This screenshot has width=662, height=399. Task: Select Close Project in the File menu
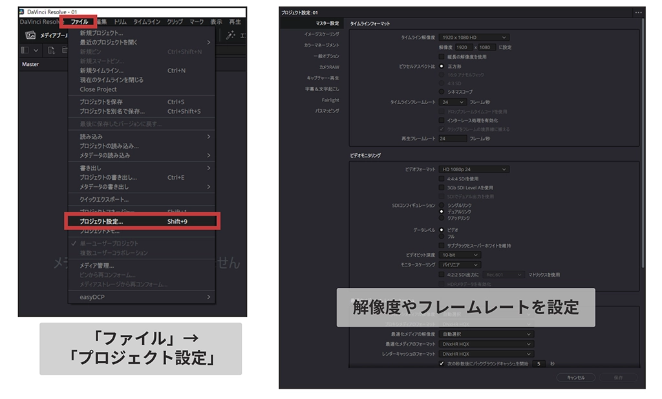point(142,89)
